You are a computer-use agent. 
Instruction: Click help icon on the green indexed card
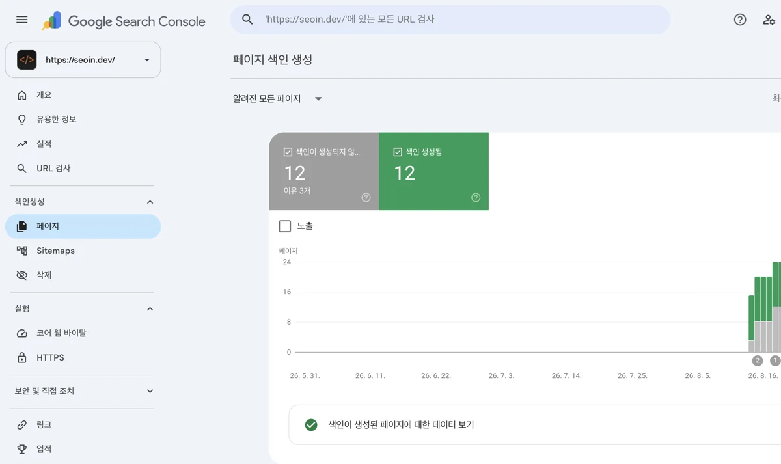coord(476,198)
